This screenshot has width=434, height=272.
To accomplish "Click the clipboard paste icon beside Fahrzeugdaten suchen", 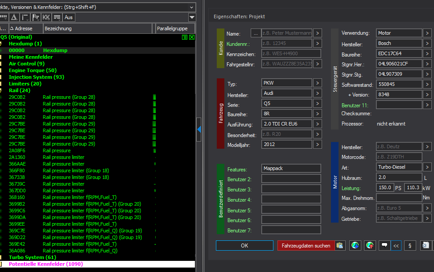I will pos(340,245).
